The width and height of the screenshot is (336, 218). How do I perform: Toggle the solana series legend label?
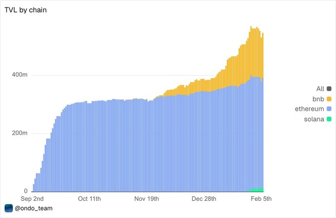pyautogui.click(x=315, y=119)
